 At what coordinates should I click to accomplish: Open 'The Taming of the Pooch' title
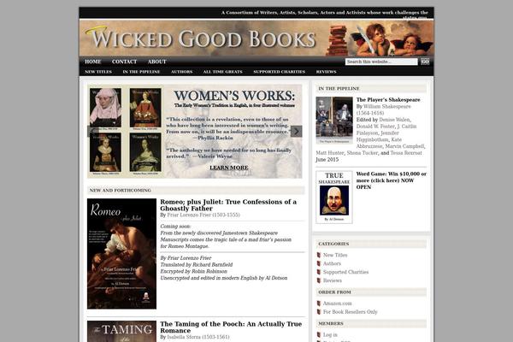231,327
